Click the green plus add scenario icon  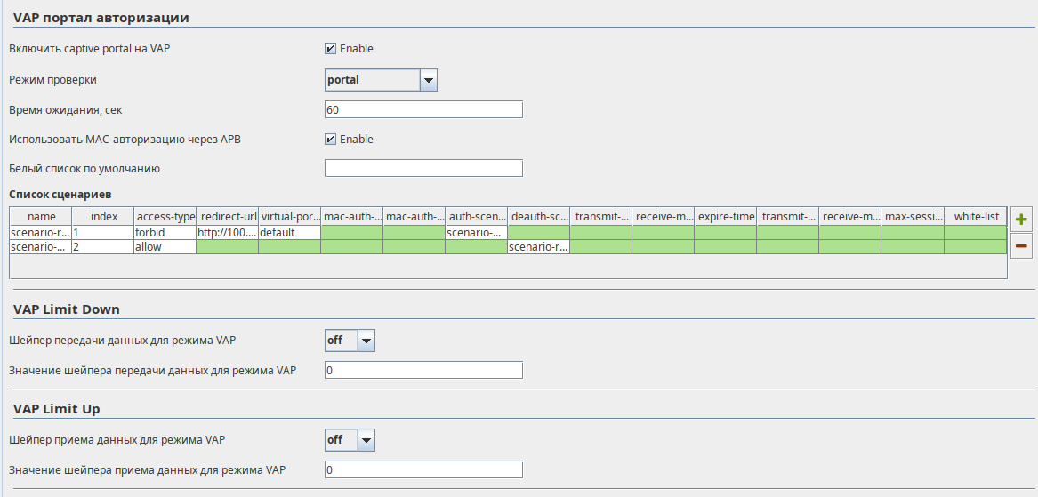coord(1021,219)
